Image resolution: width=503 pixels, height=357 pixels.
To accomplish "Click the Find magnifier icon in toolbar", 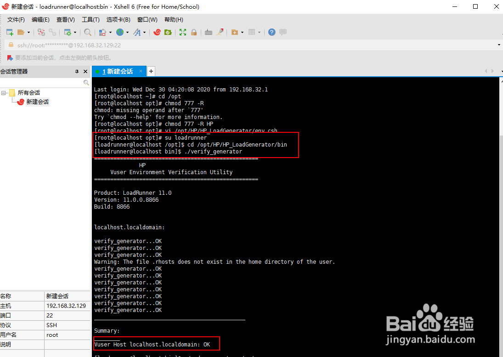I will [88, 32].
